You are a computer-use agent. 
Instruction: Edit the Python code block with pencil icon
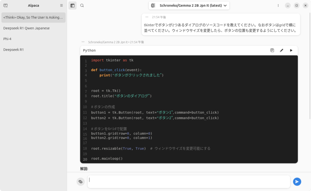pyautogui.click(x=281, y=50)
